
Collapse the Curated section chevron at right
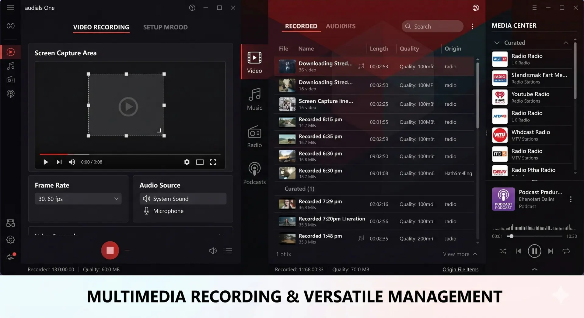pos(566,43)
